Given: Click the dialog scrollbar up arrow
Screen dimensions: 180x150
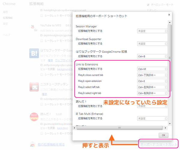Looking at the screenshot, I should point(170,22).
